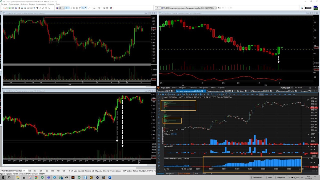Open Сбербанк bottom tab in tiger.com
This screenshot has width=320, height=180.
point(170,174)
